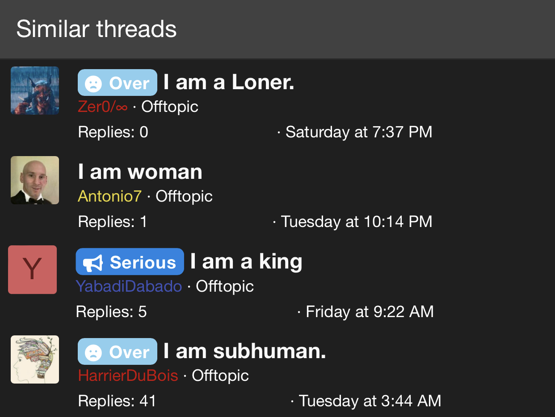This screenshot has height=417, width=555.
Task: Visit Antonio7 username profile link
Action: tap(109, 196)
